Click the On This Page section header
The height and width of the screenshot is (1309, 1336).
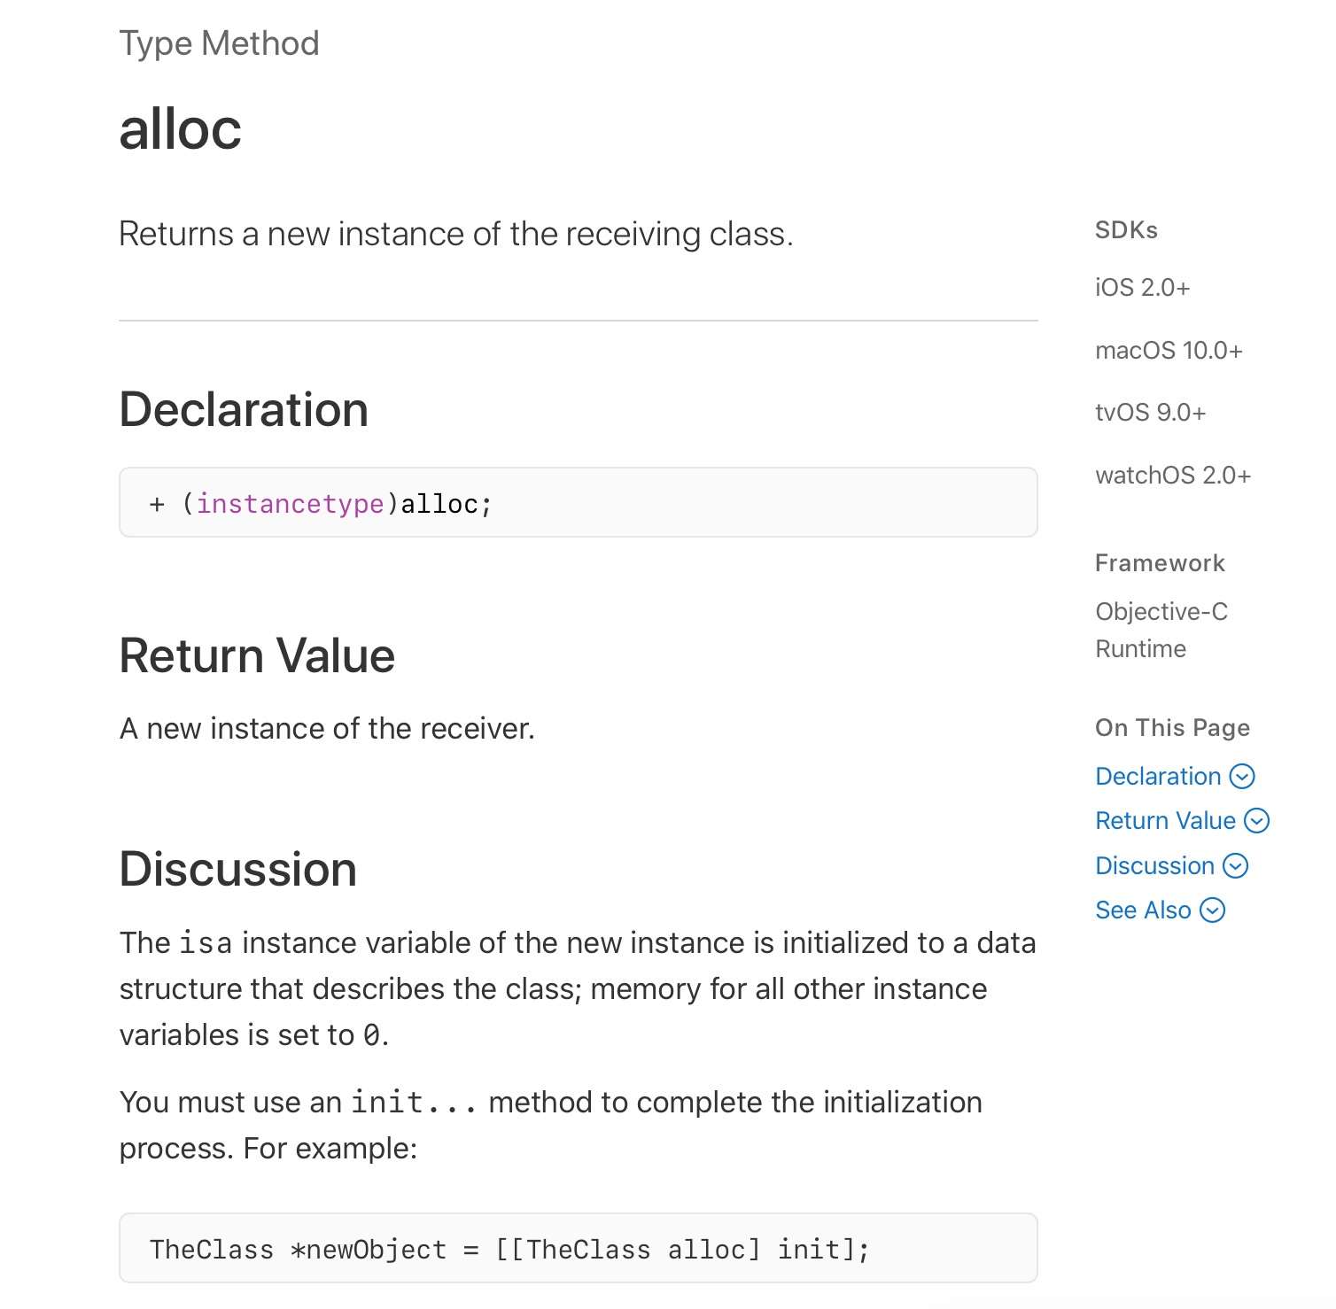1172,727
